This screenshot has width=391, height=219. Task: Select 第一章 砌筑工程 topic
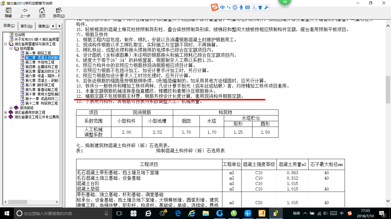38,53
